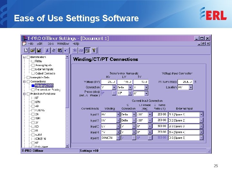Open the Tools menu

coord(51,43)
